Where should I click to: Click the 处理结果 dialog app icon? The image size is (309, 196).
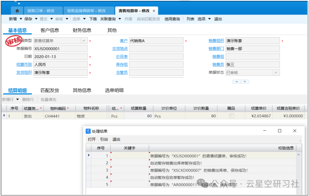click(88, 131)
